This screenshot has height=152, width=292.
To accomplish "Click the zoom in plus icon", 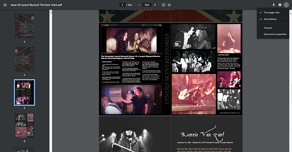I will (155, 5).
